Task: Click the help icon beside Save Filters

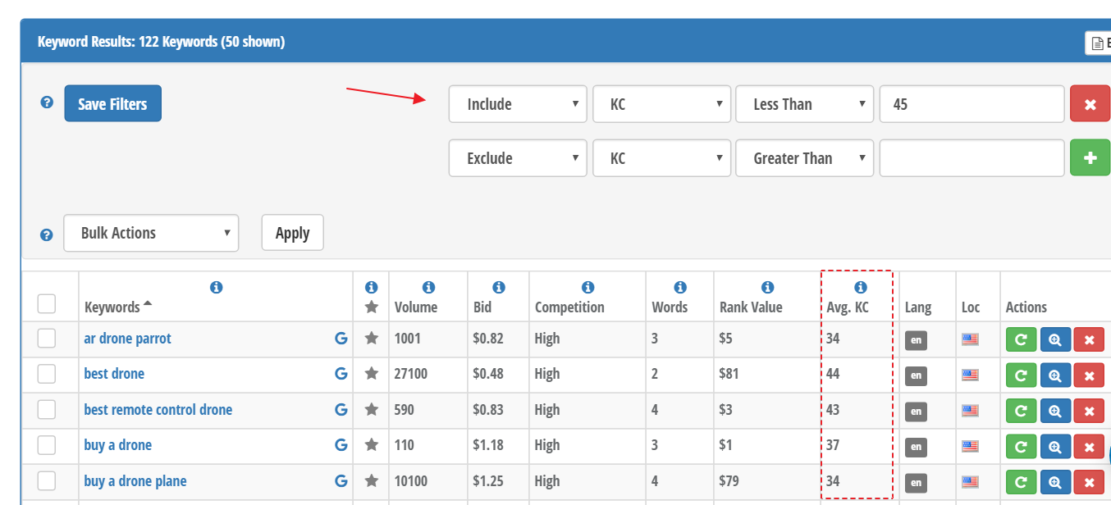Action: click(x=47, y=102)
